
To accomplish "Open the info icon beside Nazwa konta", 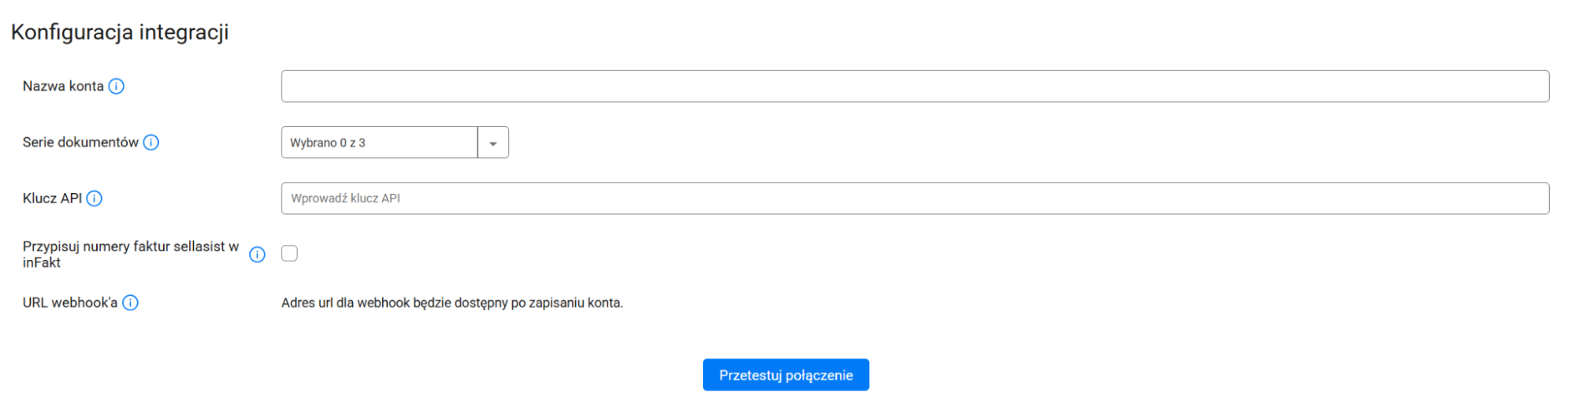I will coord(116,87).
